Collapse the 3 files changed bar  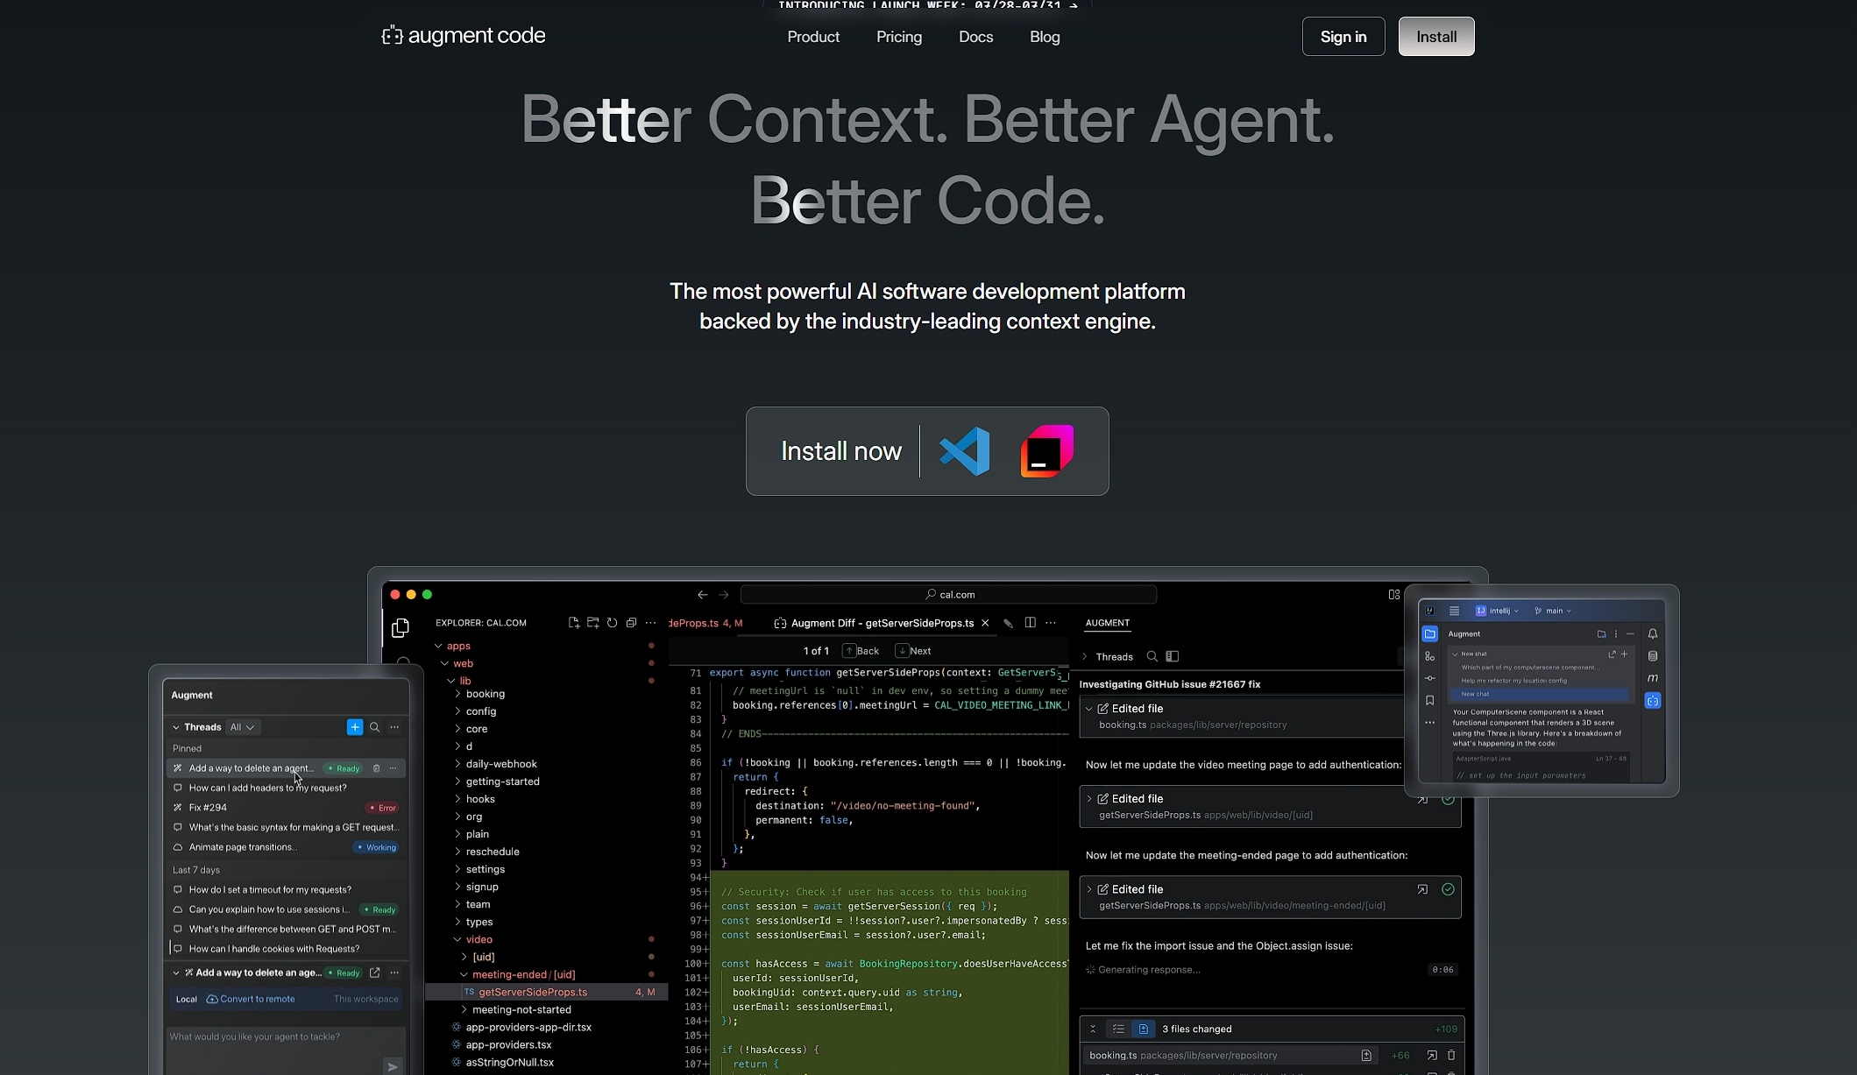click(1093, 1029)
